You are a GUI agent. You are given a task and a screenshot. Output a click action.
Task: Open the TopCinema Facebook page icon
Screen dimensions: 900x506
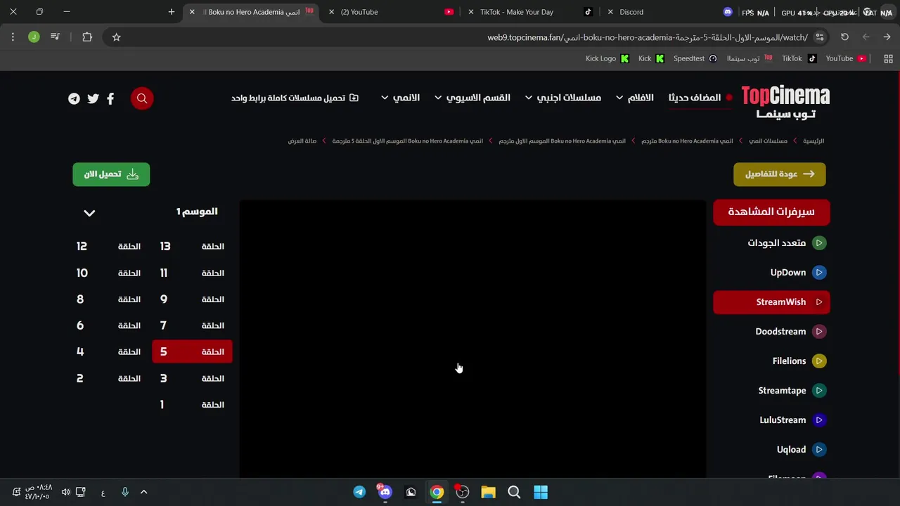pyautogui.click(x=110, y=98)
